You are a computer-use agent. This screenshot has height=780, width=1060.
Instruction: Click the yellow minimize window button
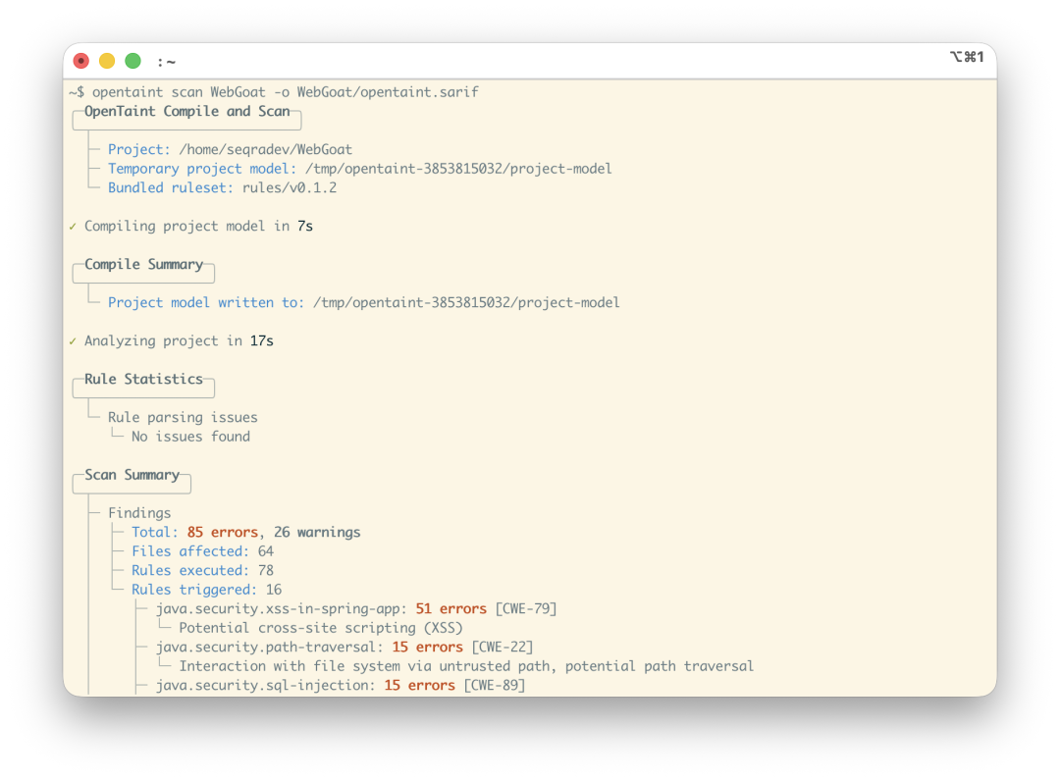click(x=107, y=61)
